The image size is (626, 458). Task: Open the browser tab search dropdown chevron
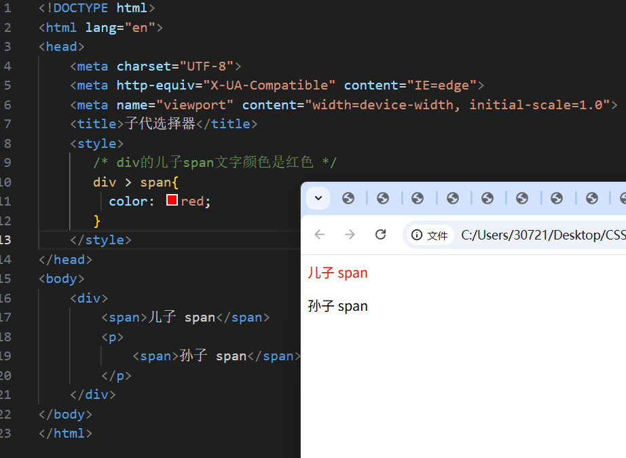[318, 198]
